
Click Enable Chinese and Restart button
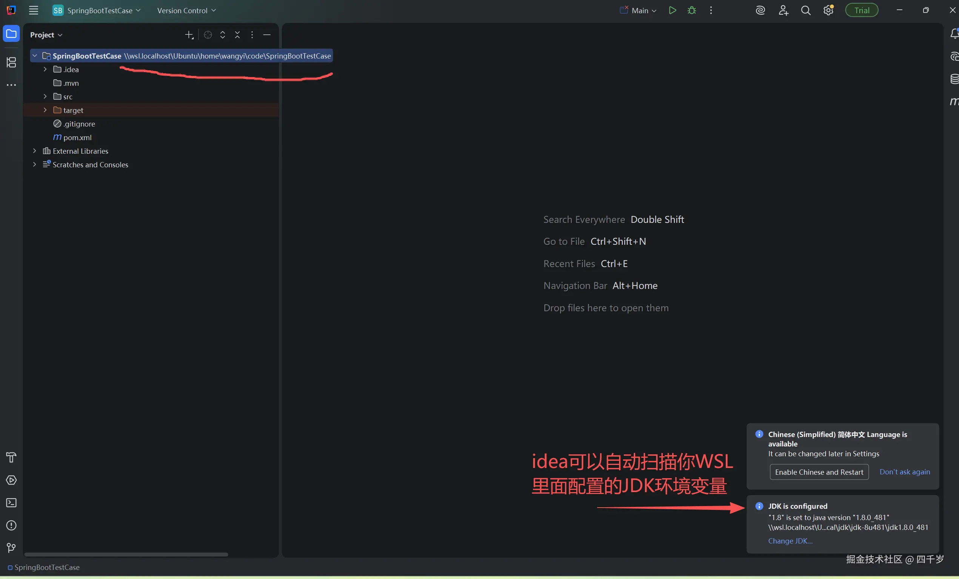(819, 472)
